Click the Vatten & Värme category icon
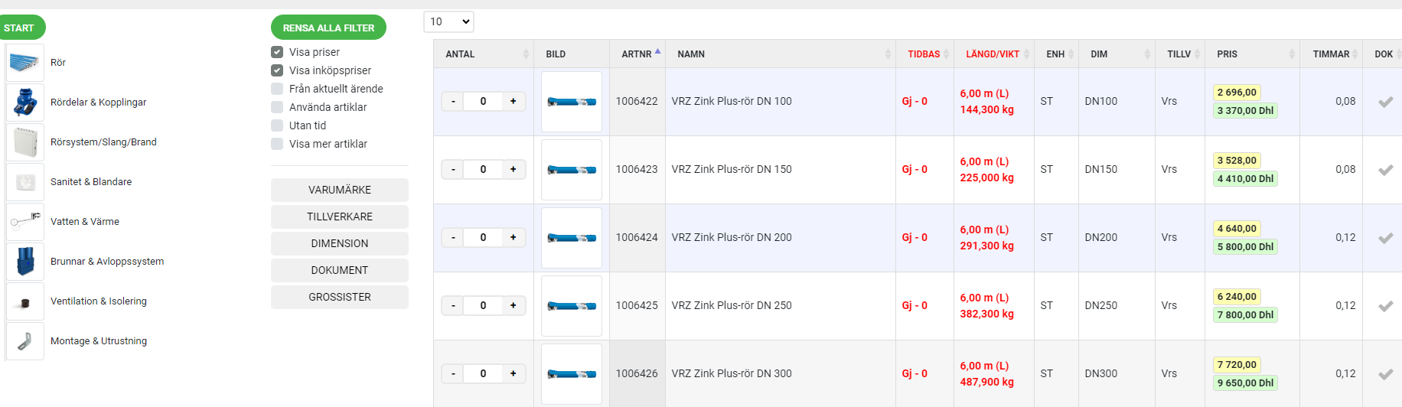 [x=25, y=222]
